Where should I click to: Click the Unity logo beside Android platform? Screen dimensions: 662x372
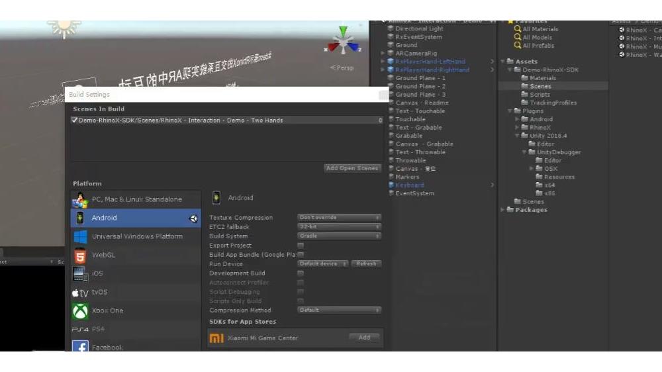(193, 218)
